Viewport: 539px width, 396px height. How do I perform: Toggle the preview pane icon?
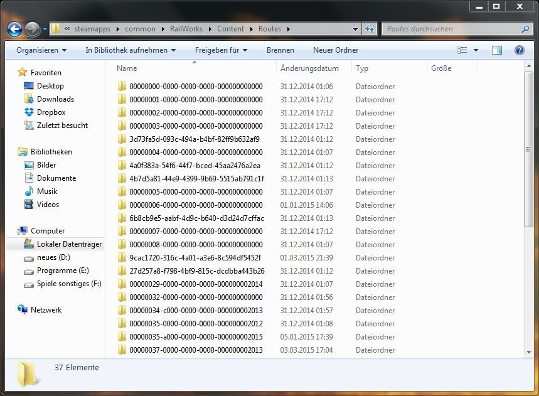497,50
